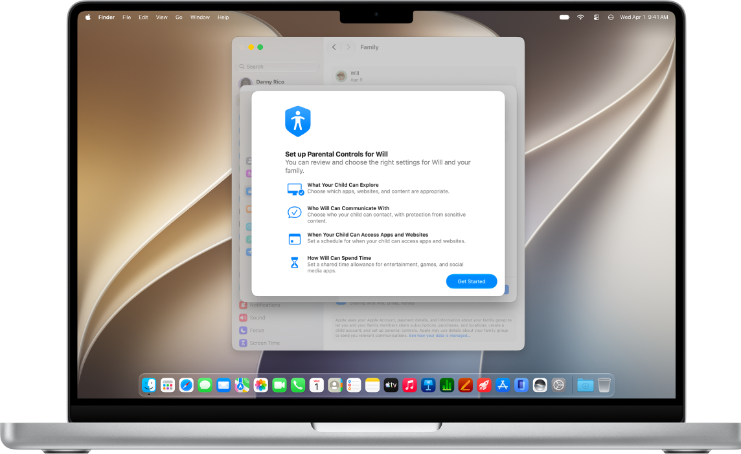This screenshot has height=454, width=741.
Task: Open iPhone Mirroring from the Dock
Action: click(x=521, y=385)
